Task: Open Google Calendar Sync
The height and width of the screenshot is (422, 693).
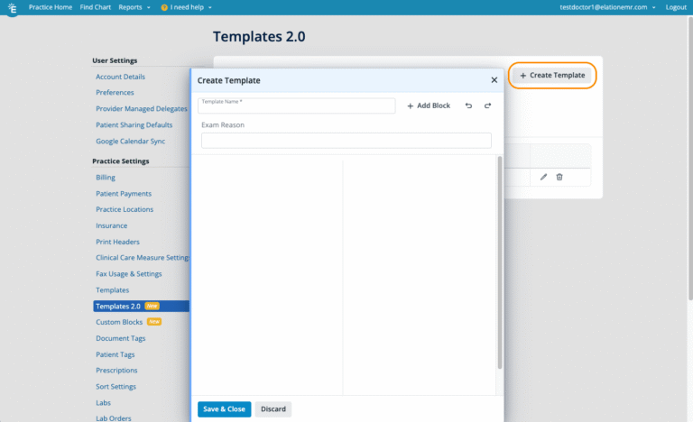Action: 130,142
